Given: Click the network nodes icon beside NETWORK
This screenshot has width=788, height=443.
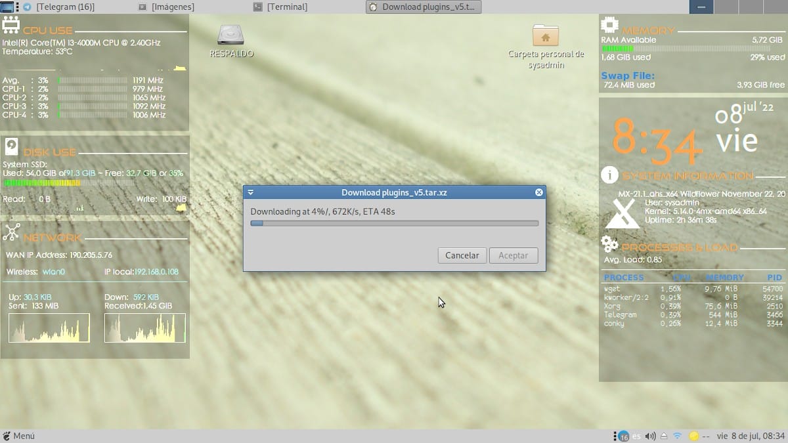Looking at the screenshot, I should click(11, 233).
